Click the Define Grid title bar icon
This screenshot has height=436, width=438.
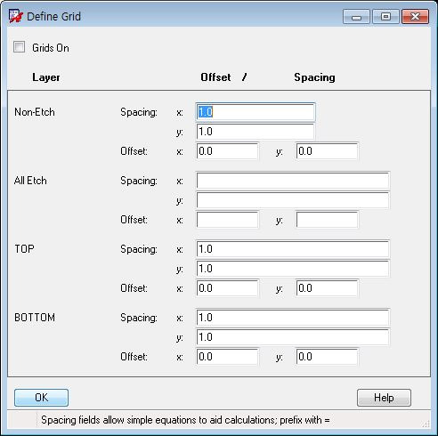click(x=15, y=16)
